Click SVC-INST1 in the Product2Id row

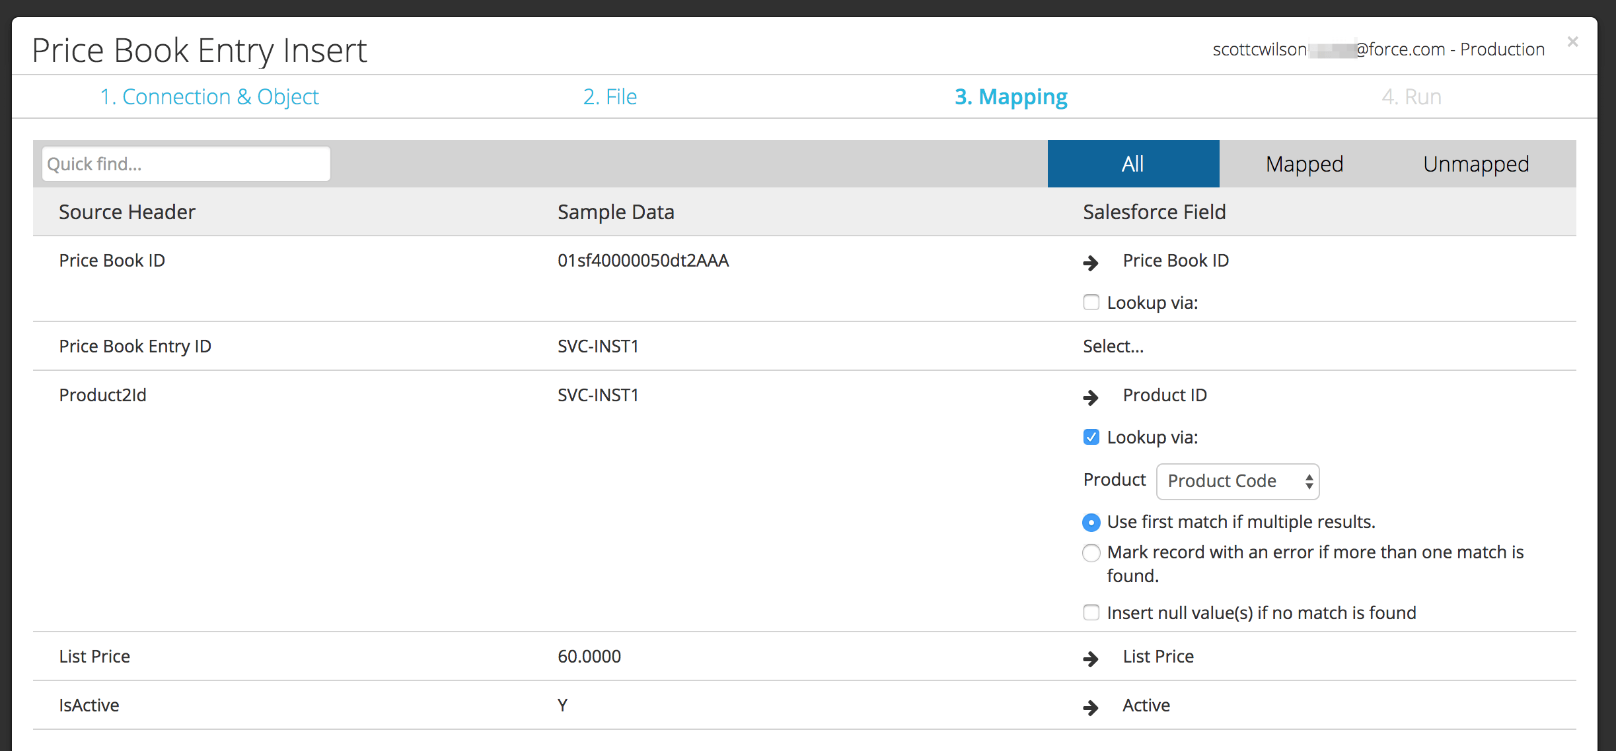point(598,395)
